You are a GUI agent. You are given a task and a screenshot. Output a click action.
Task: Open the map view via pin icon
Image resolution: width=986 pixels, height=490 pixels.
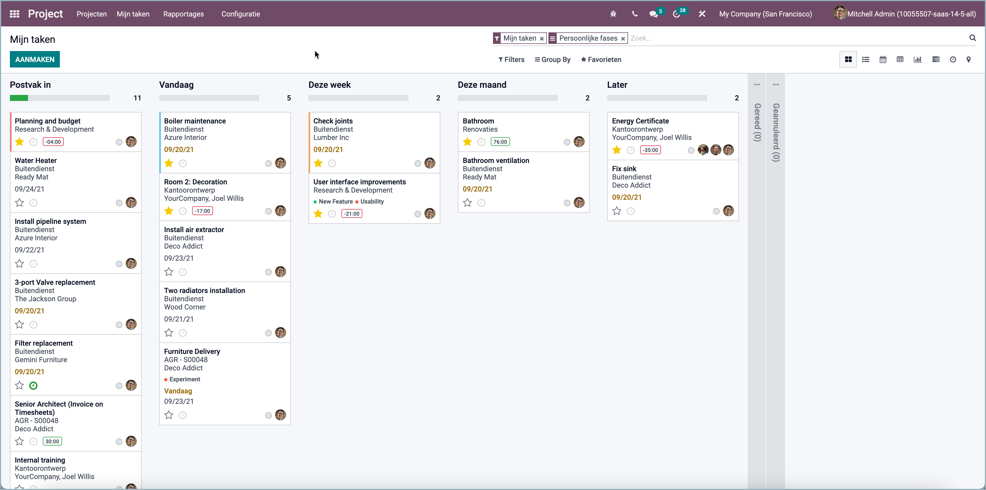pyautogui.click(x=969, y=59)
